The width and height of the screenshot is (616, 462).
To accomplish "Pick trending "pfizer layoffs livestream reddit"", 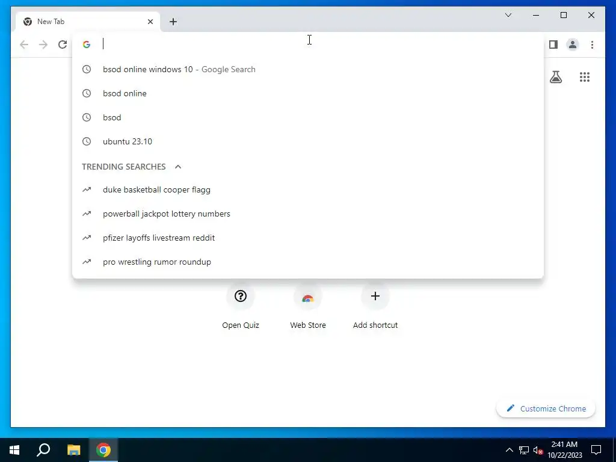I will tap(308, 237).
